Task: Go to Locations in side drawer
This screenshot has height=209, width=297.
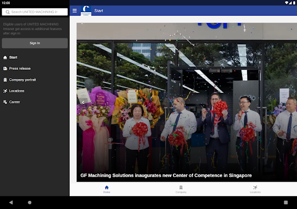Action: click(x=35, y=91)
